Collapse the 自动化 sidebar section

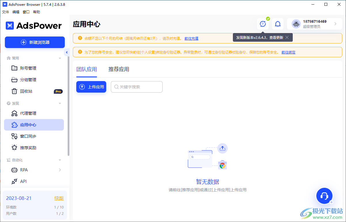click(x=60, y=160)
